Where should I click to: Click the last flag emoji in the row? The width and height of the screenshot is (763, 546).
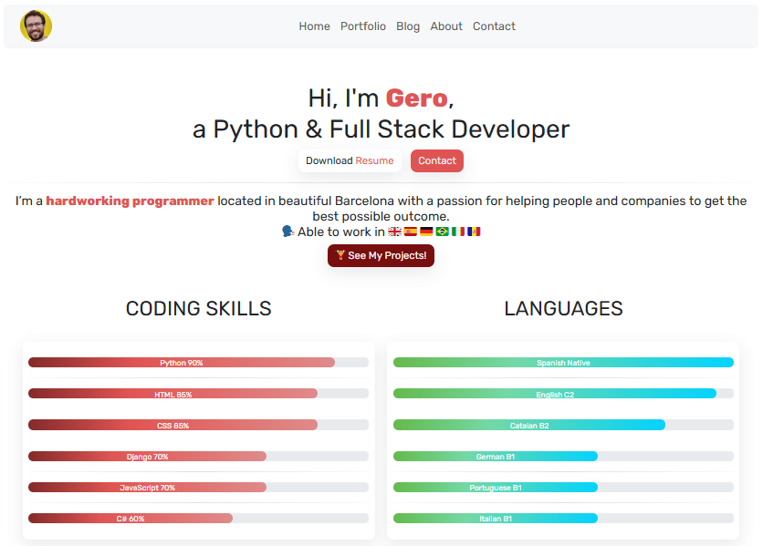(474, 232)
